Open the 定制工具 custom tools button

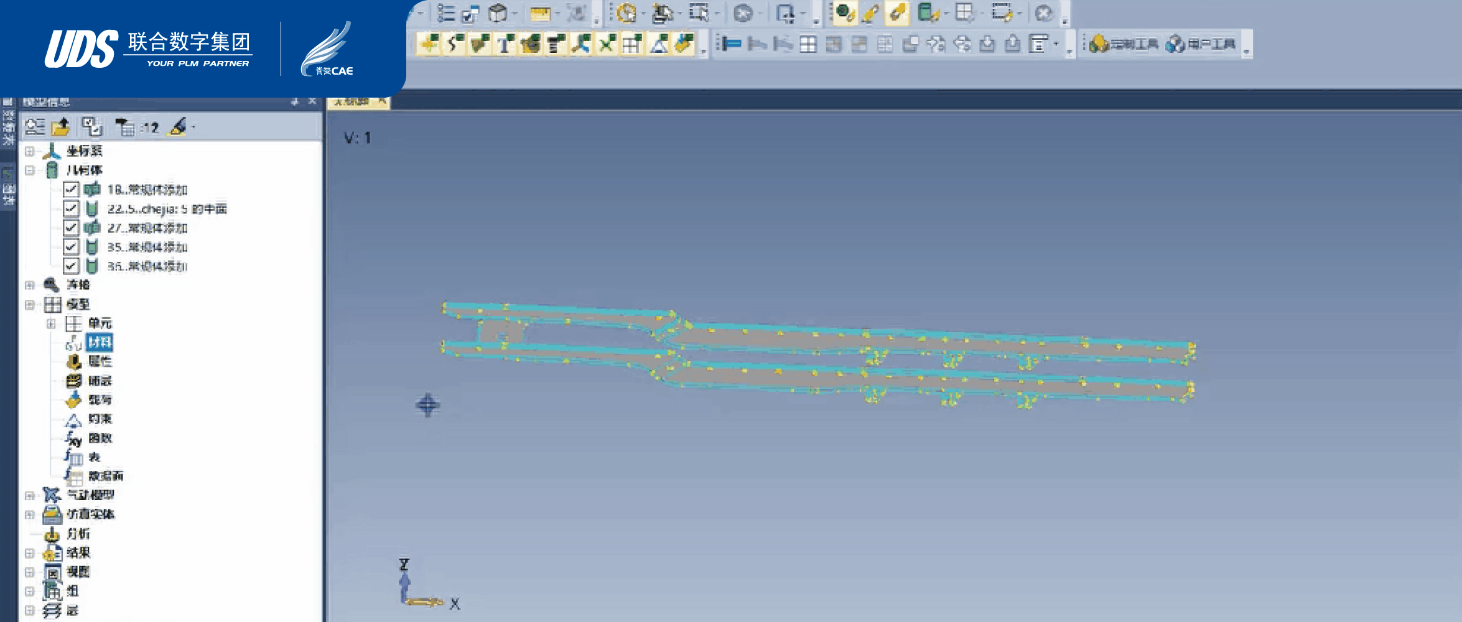tap(1124, 44)
